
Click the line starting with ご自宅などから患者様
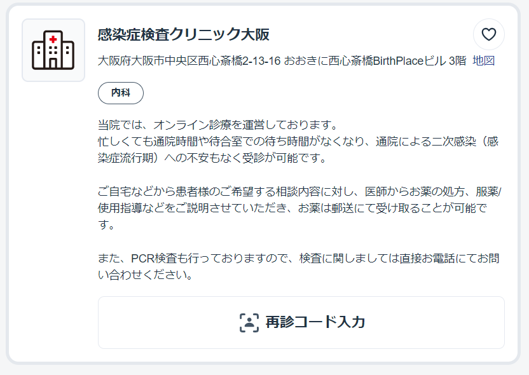(x=299, y=191)
